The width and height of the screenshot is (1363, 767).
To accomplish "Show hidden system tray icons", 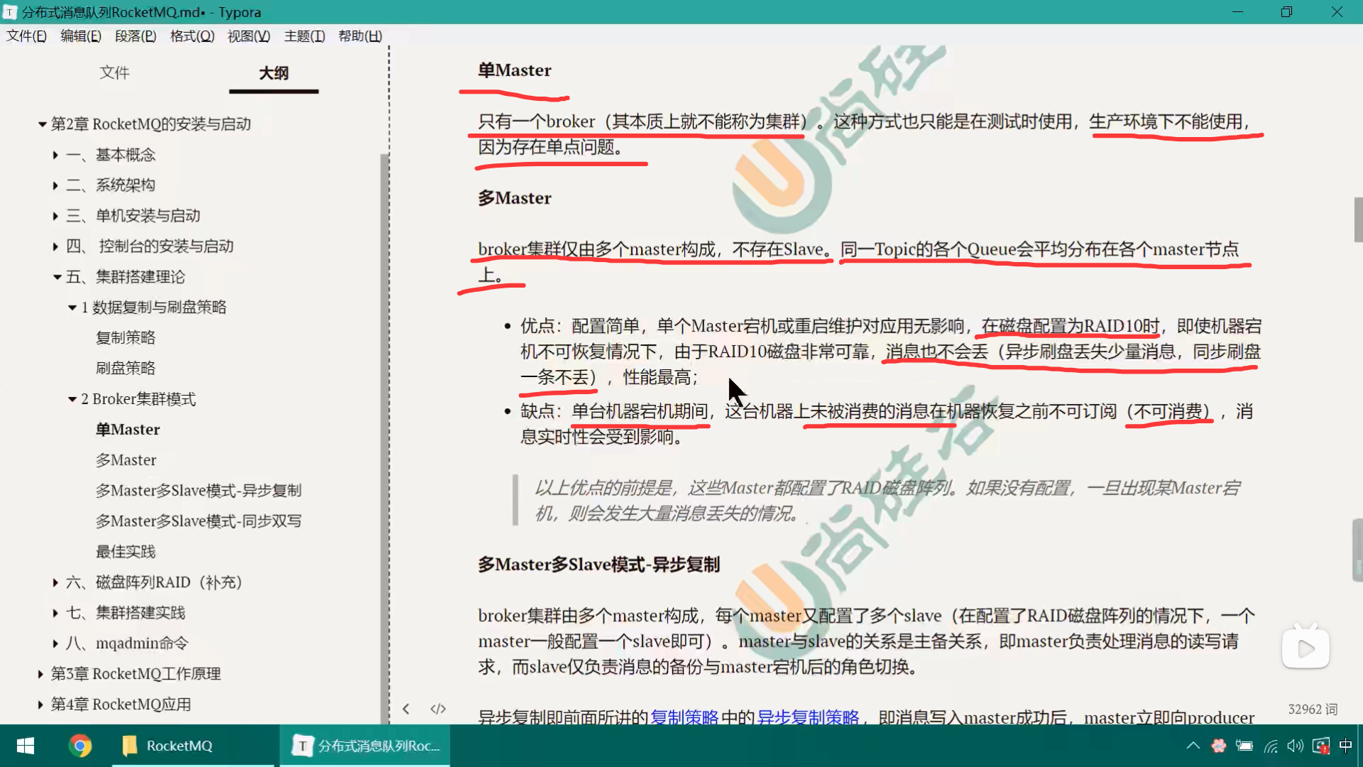I will 1193,746.
